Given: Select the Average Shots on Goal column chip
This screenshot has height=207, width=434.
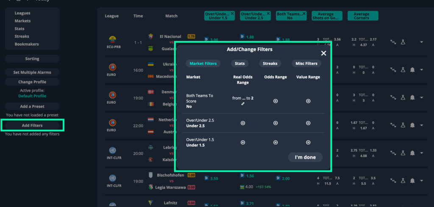Looking at the screenshot, I should 327,16.
